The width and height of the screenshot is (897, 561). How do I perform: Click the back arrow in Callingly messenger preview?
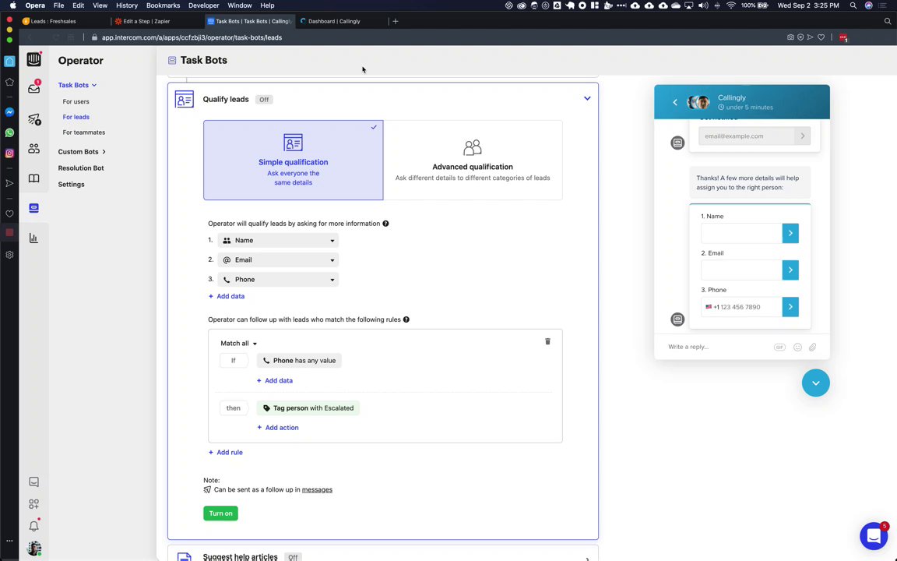pyautogui.click(x=675, y=102)
